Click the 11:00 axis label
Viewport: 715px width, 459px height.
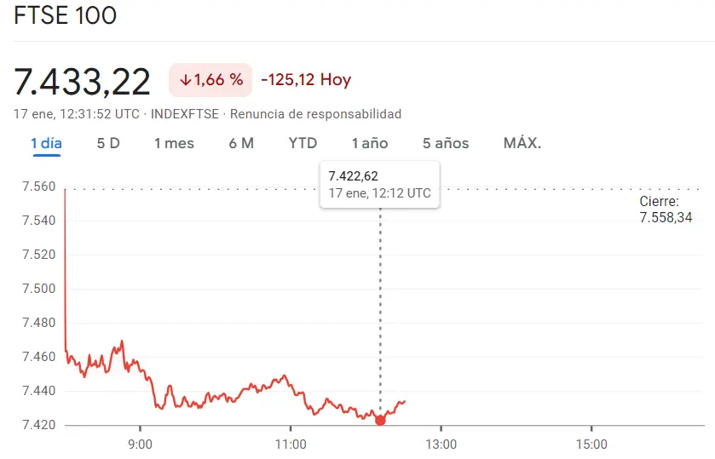pos(291,444)
